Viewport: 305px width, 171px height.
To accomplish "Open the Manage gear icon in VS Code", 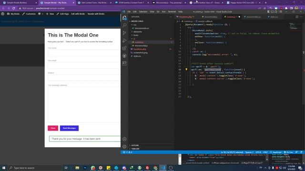I will coord(124,147).
